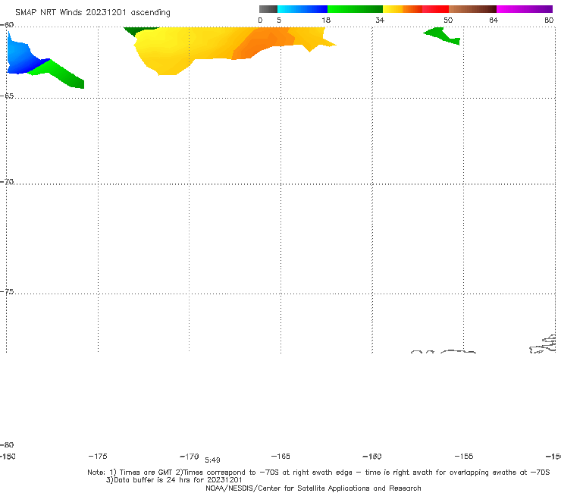Click the latitude label '-75'
The image size is (561, 493).
7,292
